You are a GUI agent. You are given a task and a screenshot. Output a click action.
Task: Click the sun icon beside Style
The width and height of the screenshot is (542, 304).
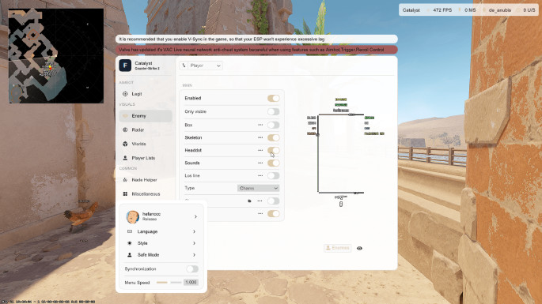(x=130, y=243)
